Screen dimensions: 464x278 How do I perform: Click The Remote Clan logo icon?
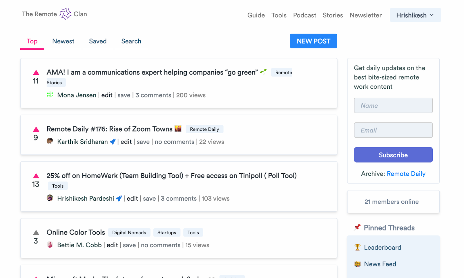(x=65, y=14)
